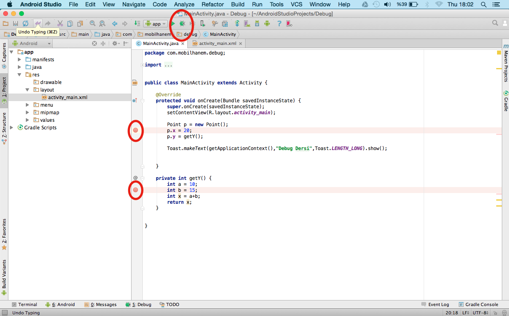Click the Make Project icon
Image resolution: width=509 pixels, height=316 pixels.
[x=137, y=23]
